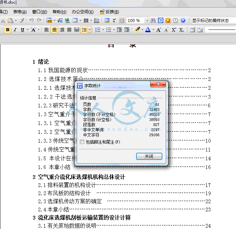Image resolution: width=236 pixels, height=229 pixels.
Task: Click the 2.1 排料装置的机构设计 entry
Action: (x=124, y=185)
